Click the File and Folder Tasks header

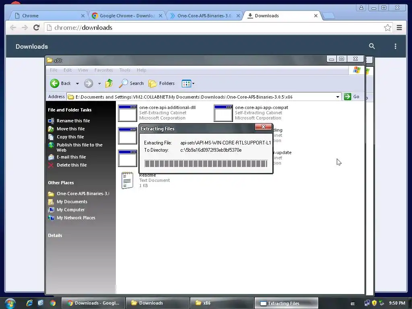(70, 110)
